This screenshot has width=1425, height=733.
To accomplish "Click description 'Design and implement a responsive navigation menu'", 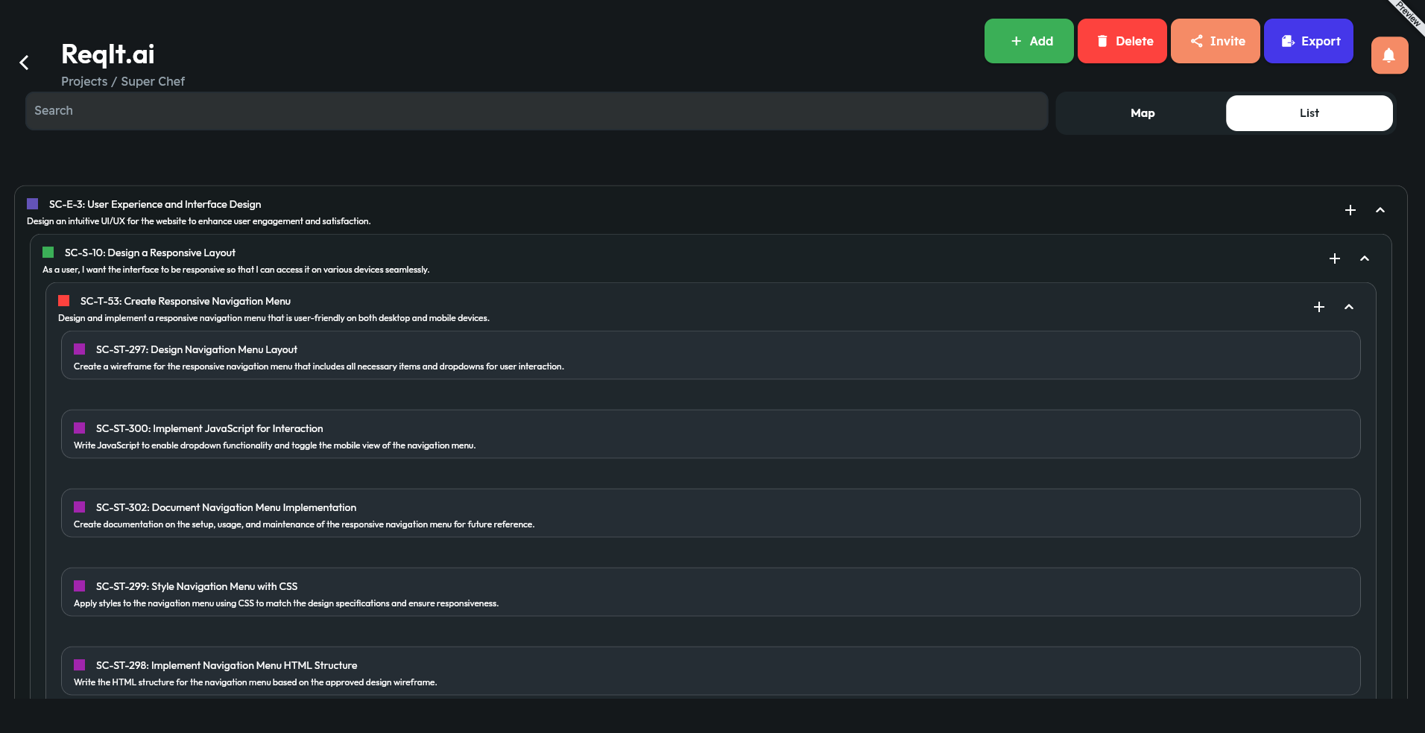I will [274, 318].
